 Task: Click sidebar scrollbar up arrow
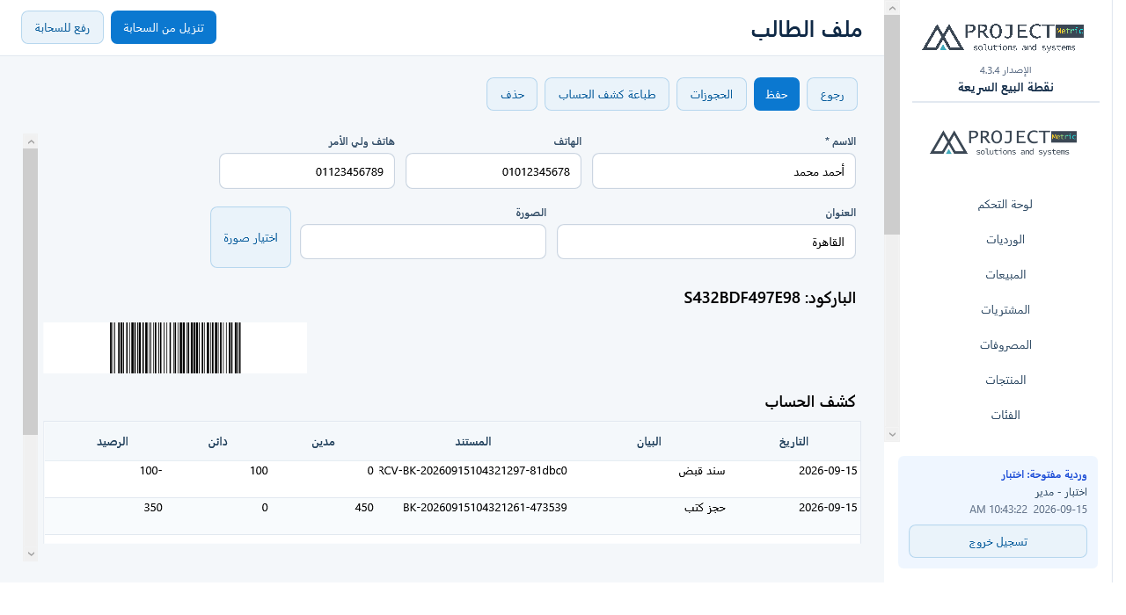(892, 8)
